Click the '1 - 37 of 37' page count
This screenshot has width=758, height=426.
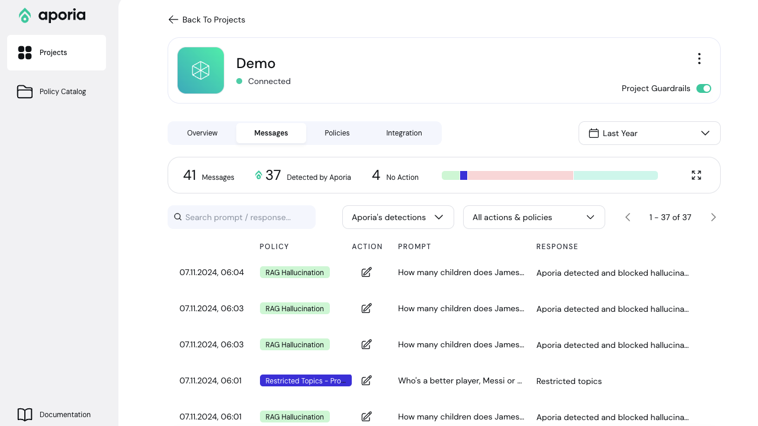[670, 217]
